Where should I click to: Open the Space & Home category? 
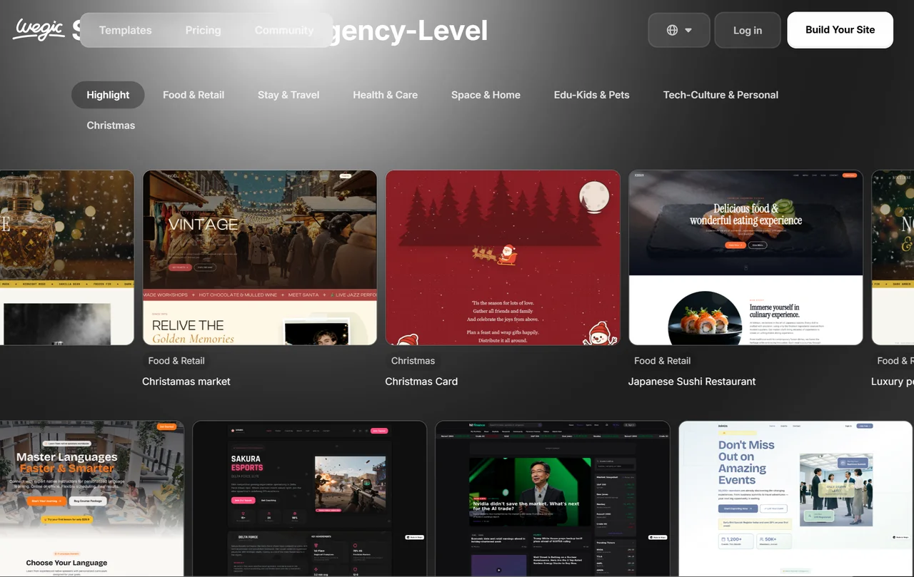[486, 94]
